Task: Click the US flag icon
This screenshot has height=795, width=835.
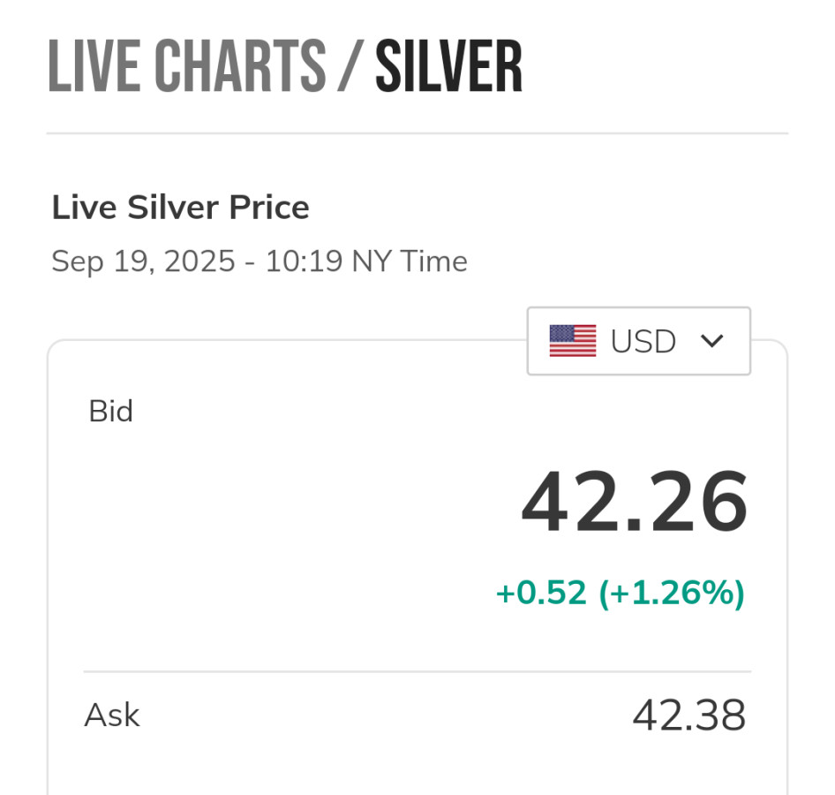Action: tap(572, 341)
